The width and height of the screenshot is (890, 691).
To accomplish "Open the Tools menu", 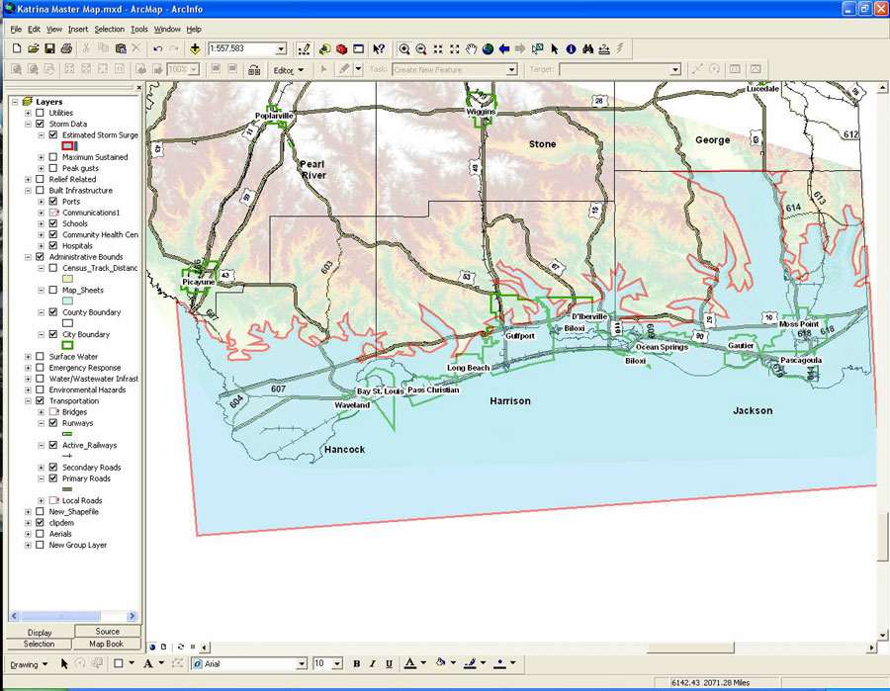I will (x=139, y=30).
